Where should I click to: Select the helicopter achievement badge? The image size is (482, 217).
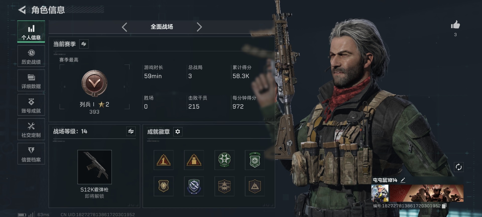point(224,186)
